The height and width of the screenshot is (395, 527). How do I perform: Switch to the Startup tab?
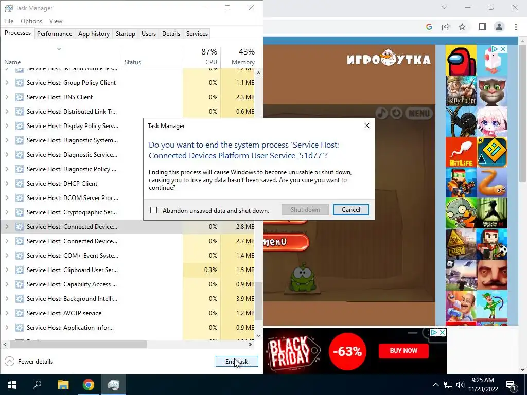[126, 33]
